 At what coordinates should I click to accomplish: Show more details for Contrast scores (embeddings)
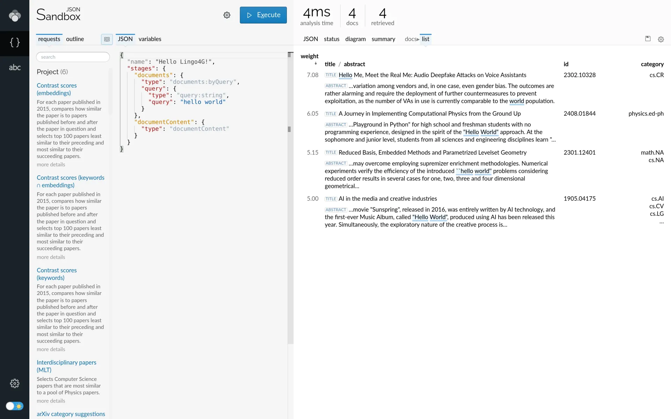pos(51,165)
